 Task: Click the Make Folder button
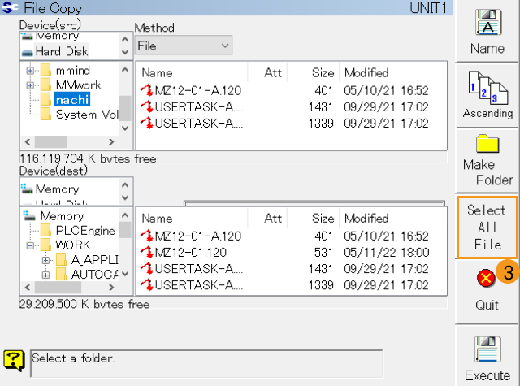click(487, 161)
